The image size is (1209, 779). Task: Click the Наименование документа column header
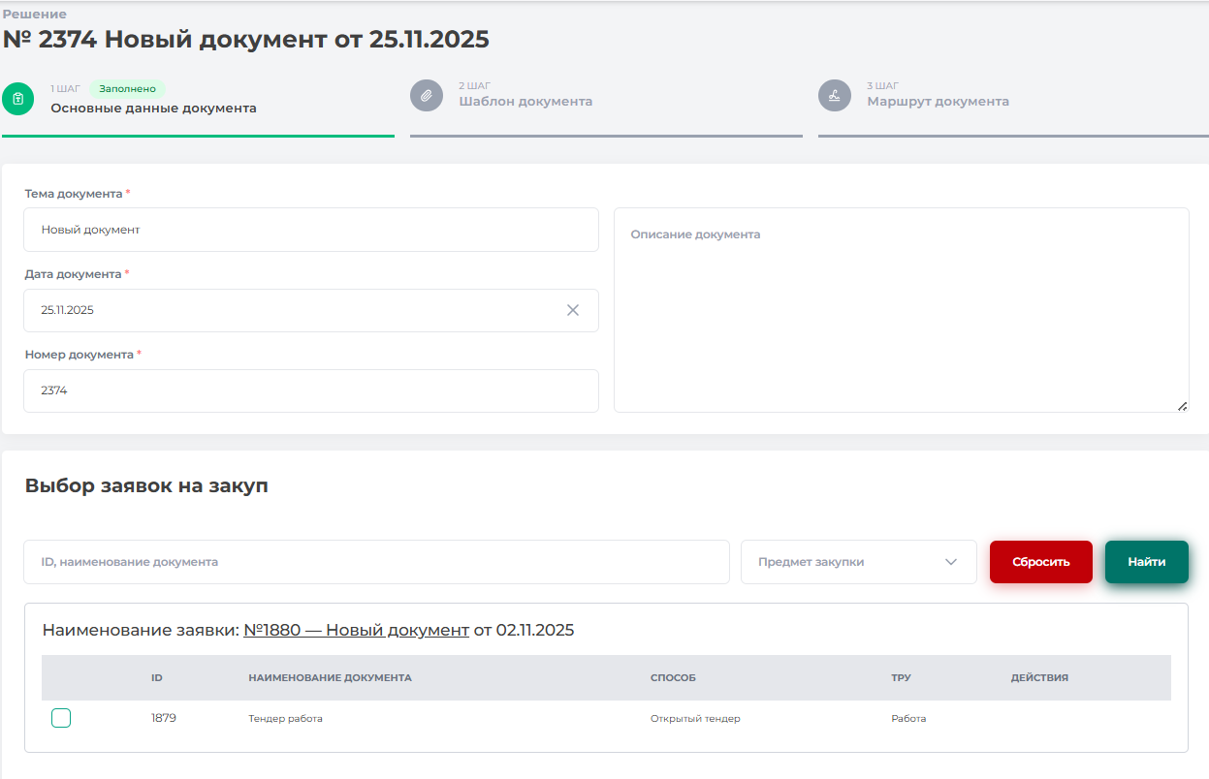(330, 677)
